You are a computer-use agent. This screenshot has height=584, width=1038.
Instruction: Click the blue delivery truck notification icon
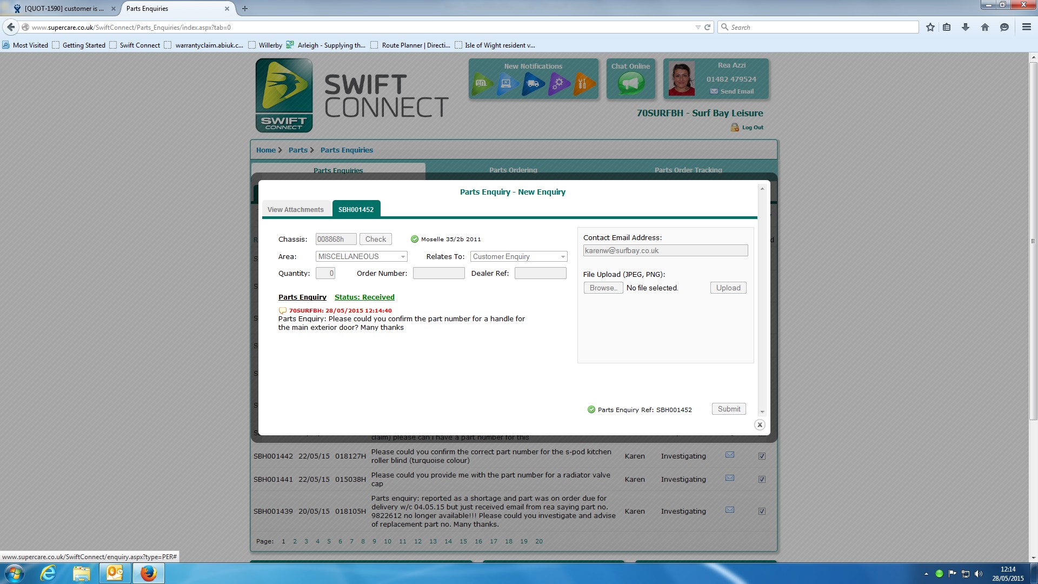tap(533, 84)
